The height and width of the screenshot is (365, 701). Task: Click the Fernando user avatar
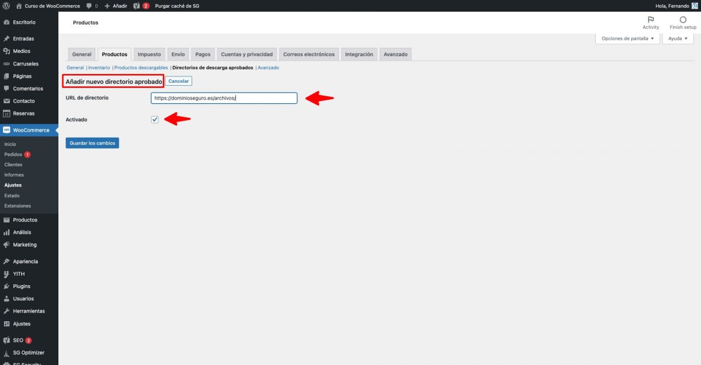(x=695, y=6)
